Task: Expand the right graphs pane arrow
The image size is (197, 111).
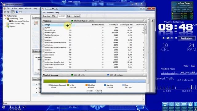Action: 152,21
